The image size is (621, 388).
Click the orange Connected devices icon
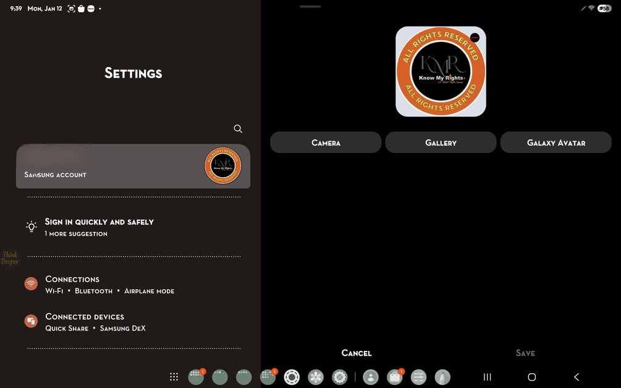31,321
